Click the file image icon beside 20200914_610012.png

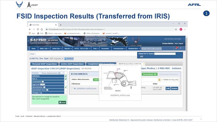pyautogui.click(x=75, y=88)
